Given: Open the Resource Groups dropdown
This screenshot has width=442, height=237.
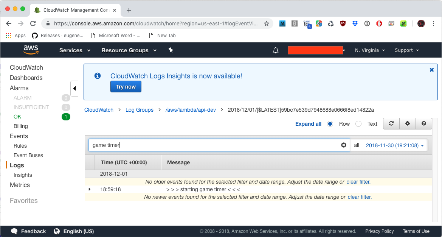Looking at the screenshot, I should pos(129,50).
